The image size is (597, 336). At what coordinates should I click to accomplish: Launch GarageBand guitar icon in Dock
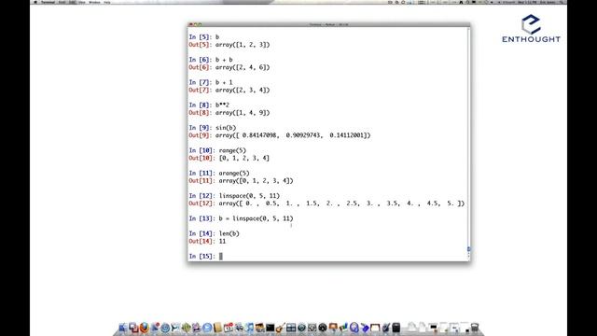point(280,328)
